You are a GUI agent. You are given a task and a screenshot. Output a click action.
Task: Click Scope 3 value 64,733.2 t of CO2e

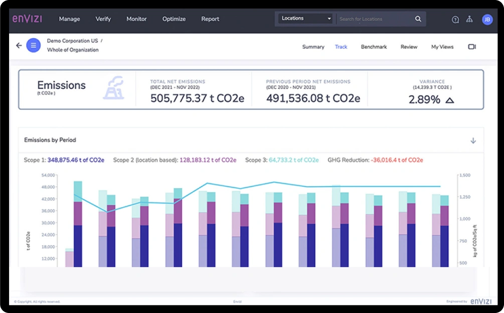pyautogui.click(x=294, y=160)
